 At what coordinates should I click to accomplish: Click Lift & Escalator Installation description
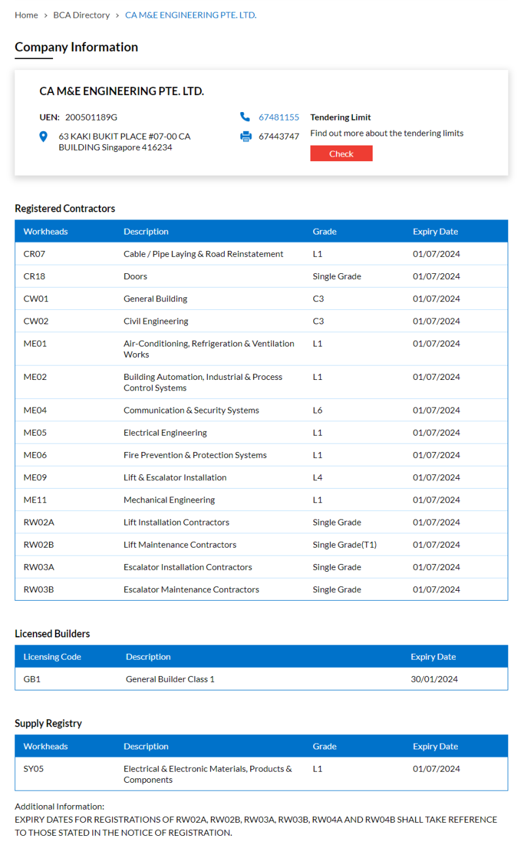pyautogui.click(x=175, y=478)
